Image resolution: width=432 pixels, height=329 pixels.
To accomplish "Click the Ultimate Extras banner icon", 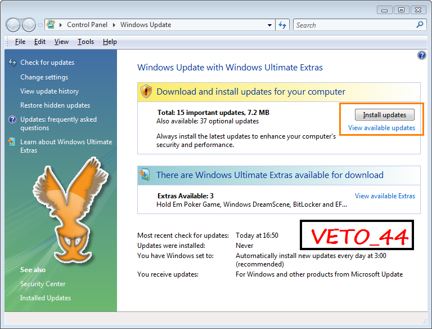I will tap(145, 175).
